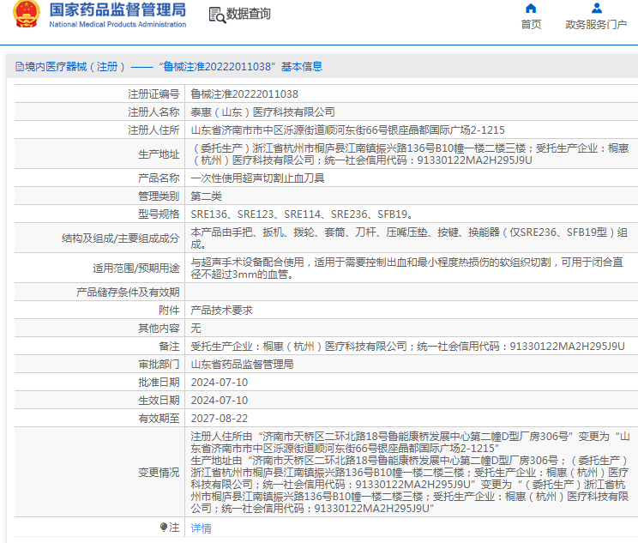
Task: Click the 审批部门 row label
Action: (159, 364)
